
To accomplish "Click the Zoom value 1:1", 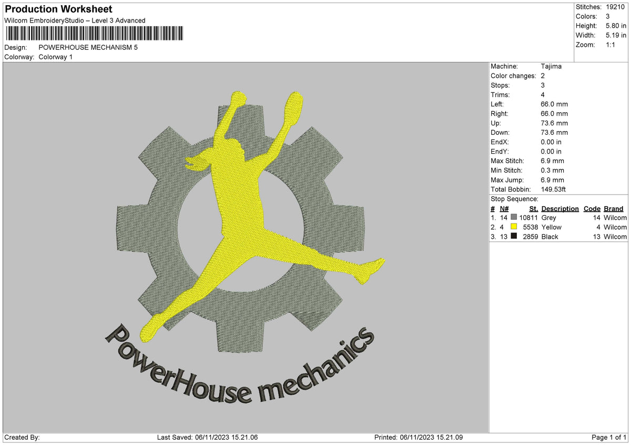I will point(611,45).
